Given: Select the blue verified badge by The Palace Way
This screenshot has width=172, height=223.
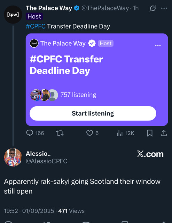Looking at the screenshot, I should pyautogui.click(x=77, y=8).
